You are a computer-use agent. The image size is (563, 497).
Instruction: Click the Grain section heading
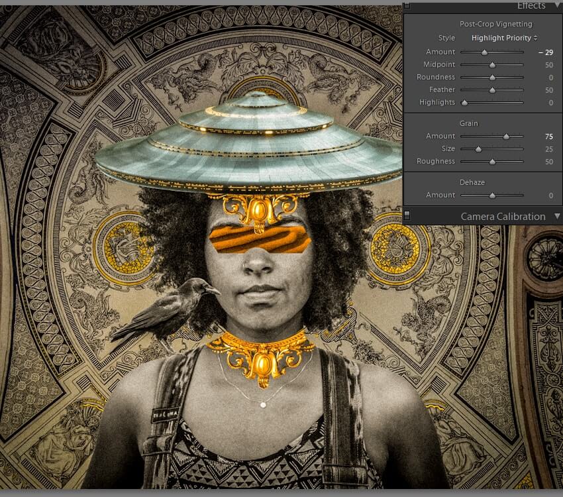(x=468, y=123)
